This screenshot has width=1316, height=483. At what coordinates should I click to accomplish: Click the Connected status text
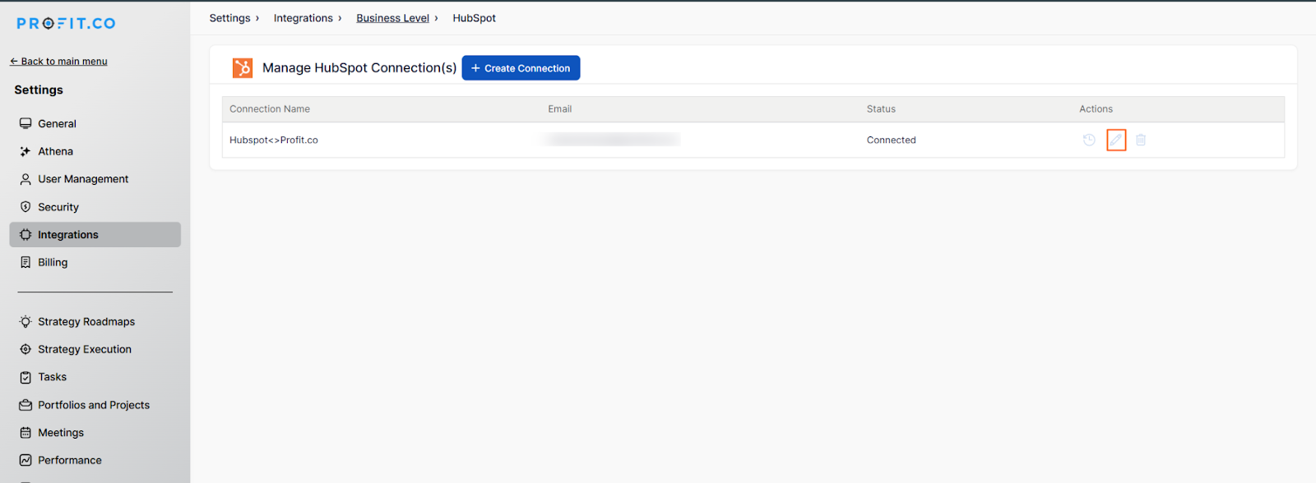tap(891, 140)
